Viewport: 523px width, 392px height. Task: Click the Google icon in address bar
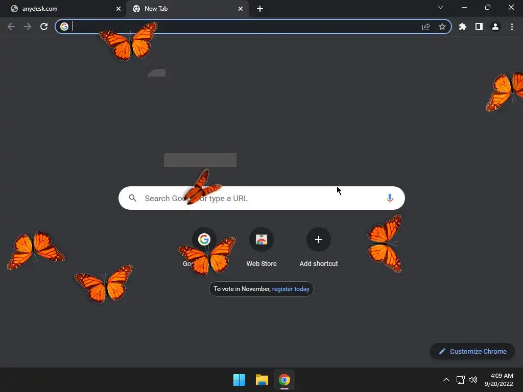click(64, 27)
